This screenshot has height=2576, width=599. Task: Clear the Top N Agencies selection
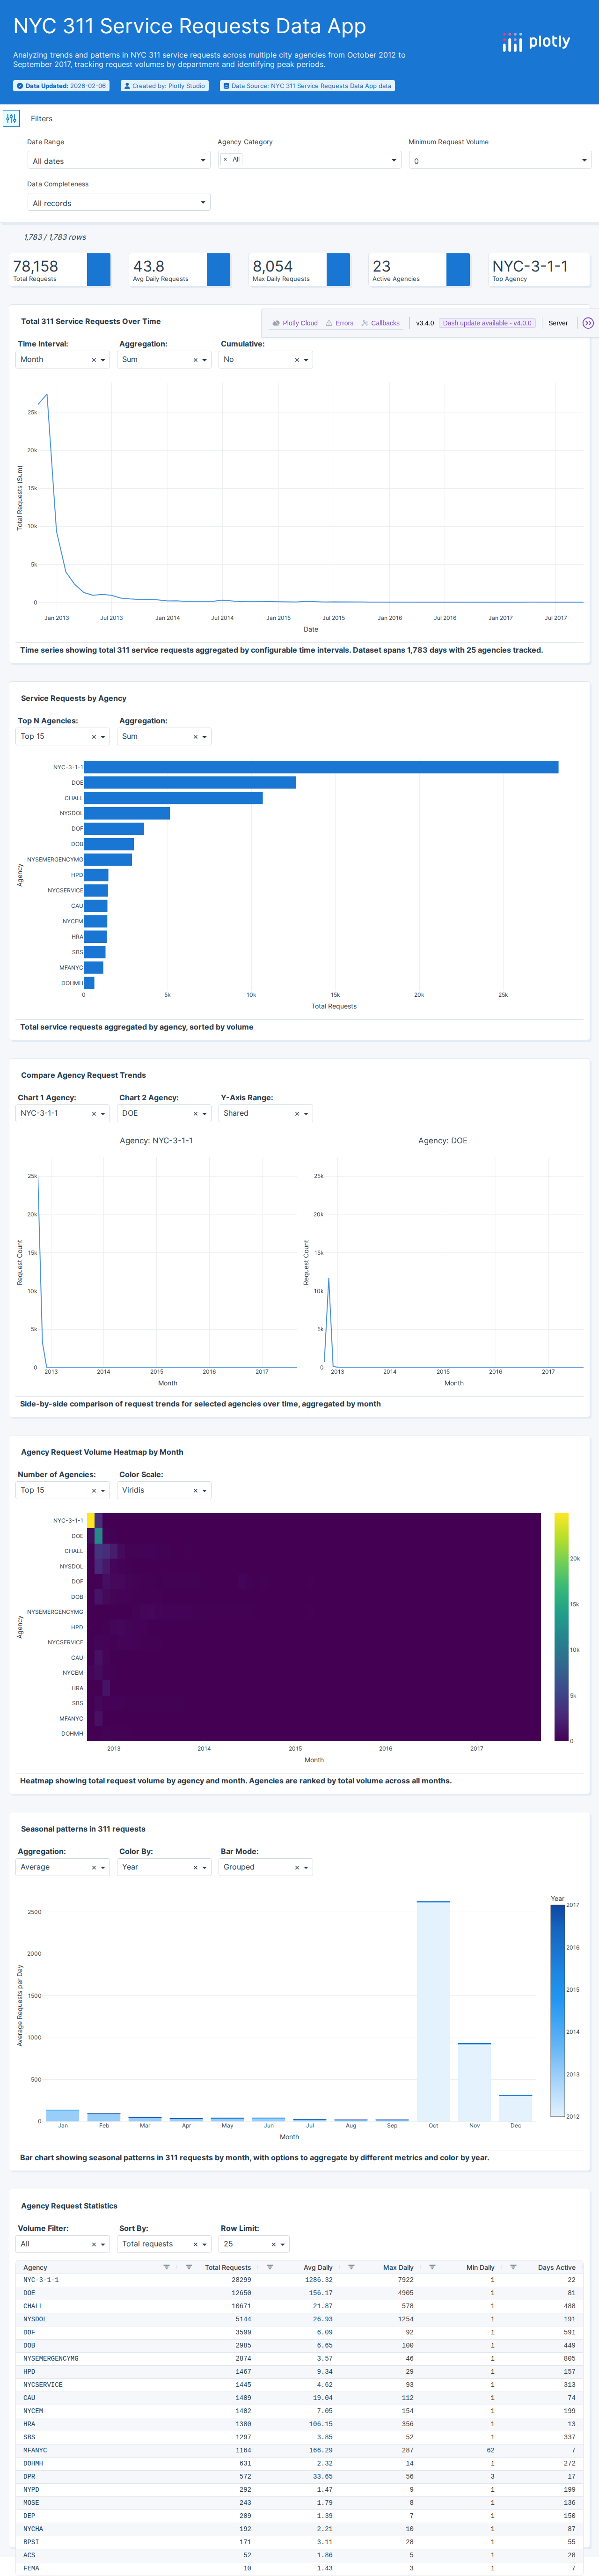point(94,737)
